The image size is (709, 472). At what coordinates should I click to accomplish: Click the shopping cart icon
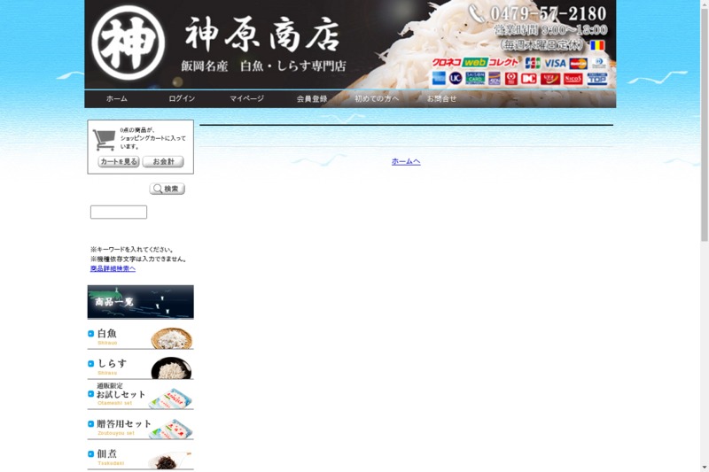[x=105, y=139]
